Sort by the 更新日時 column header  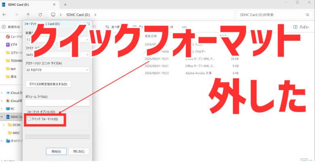click(x=151, y=36)
